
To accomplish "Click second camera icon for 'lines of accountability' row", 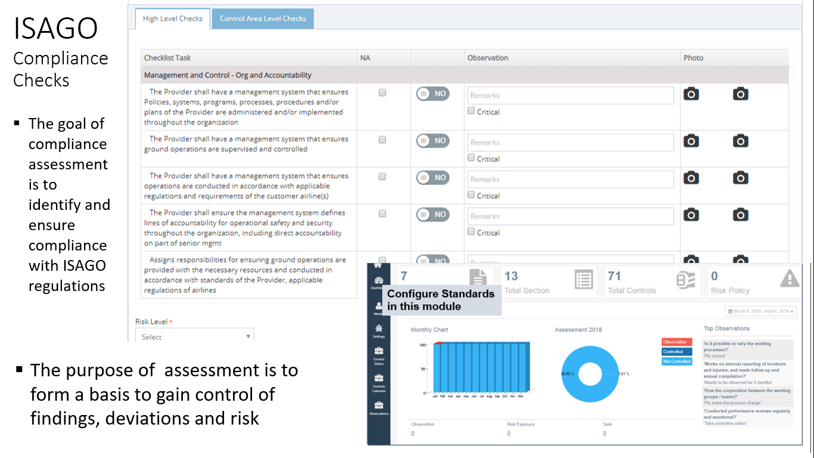I will click(x=741, y=215).
